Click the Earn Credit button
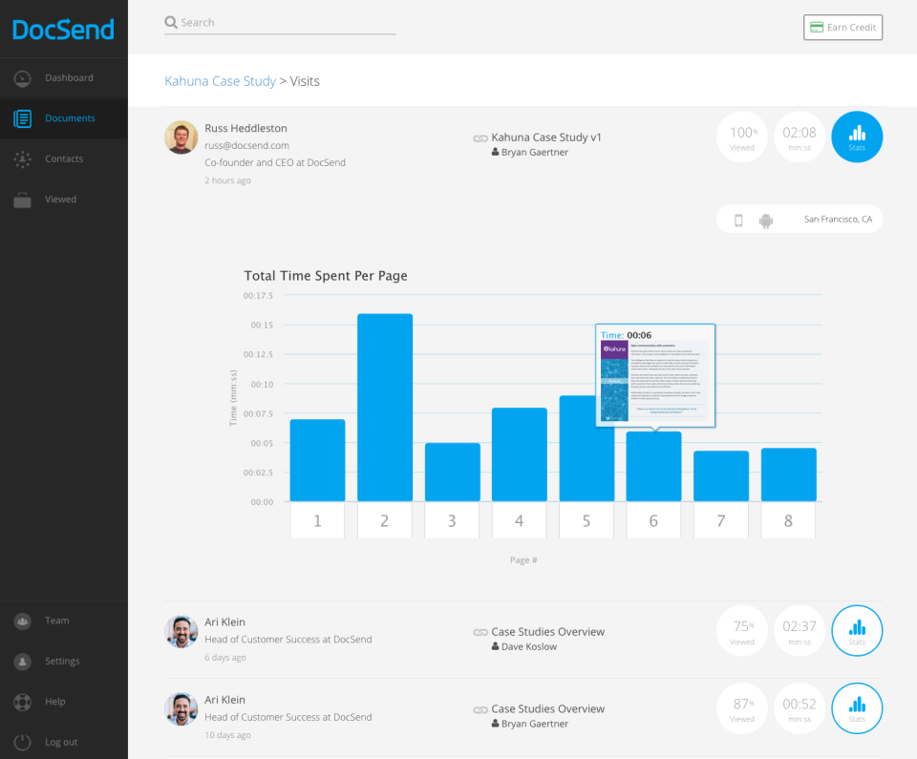This screenshot has height=759, width=917. (842, 27)
